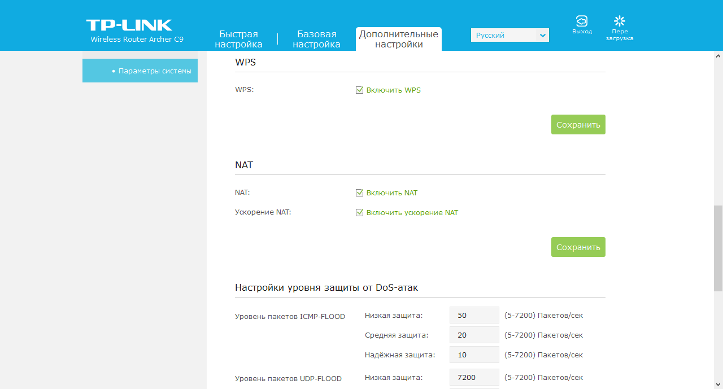Toggle the Включить WPS checkbox
The height and width of the screenshot is (389, 723).
coord(359,90)
